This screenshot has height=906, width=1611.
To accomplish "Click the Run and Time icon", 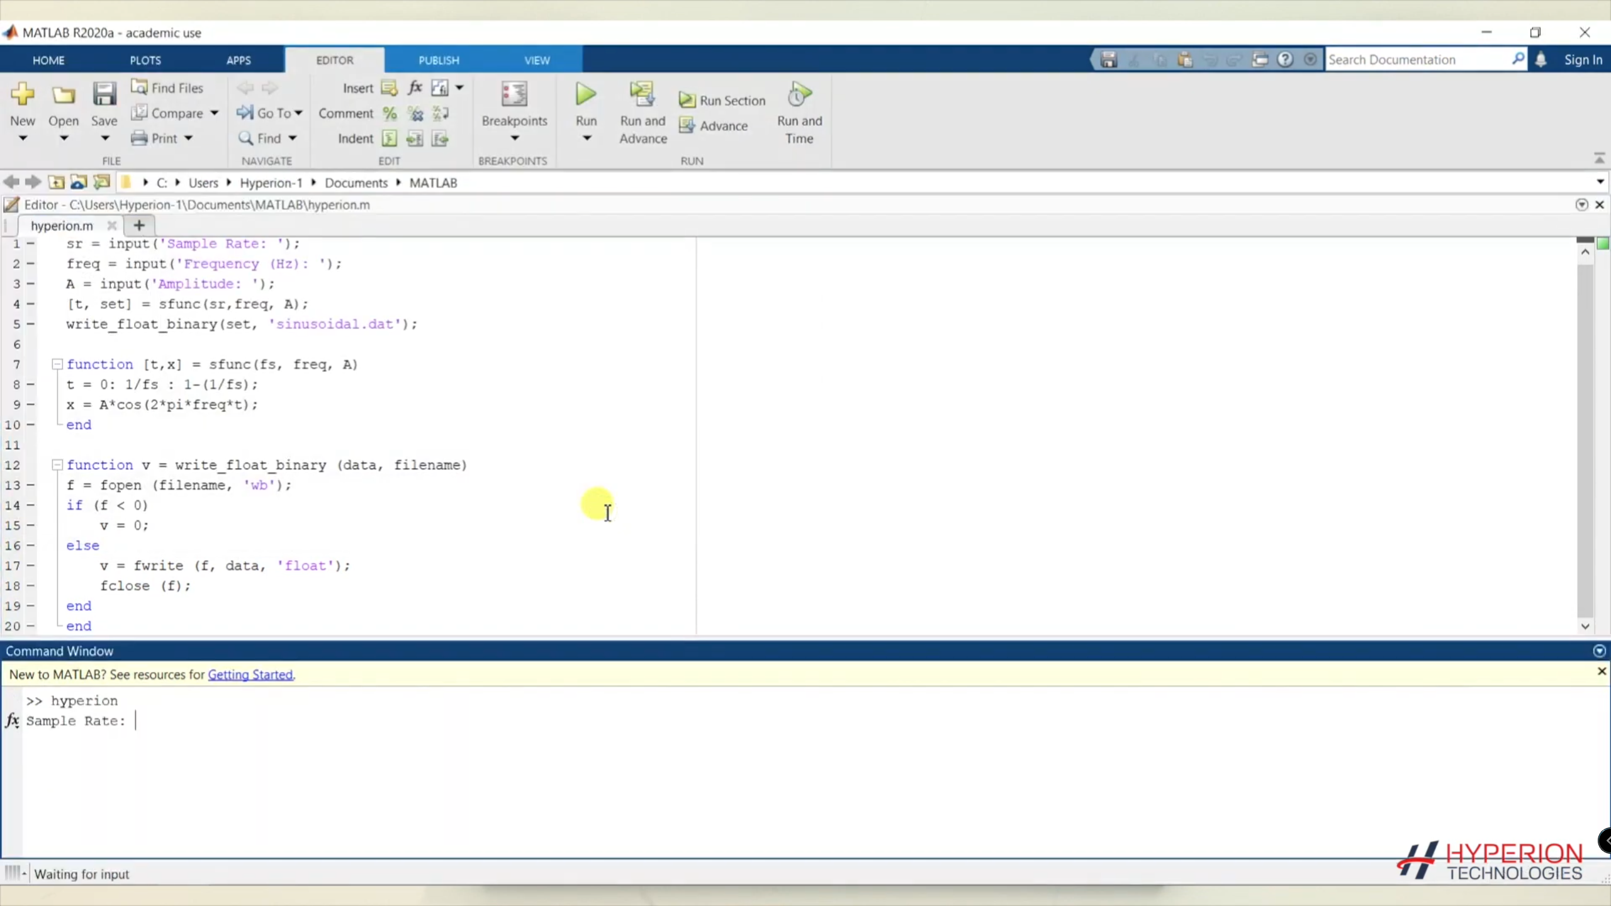I will (799, 94).
